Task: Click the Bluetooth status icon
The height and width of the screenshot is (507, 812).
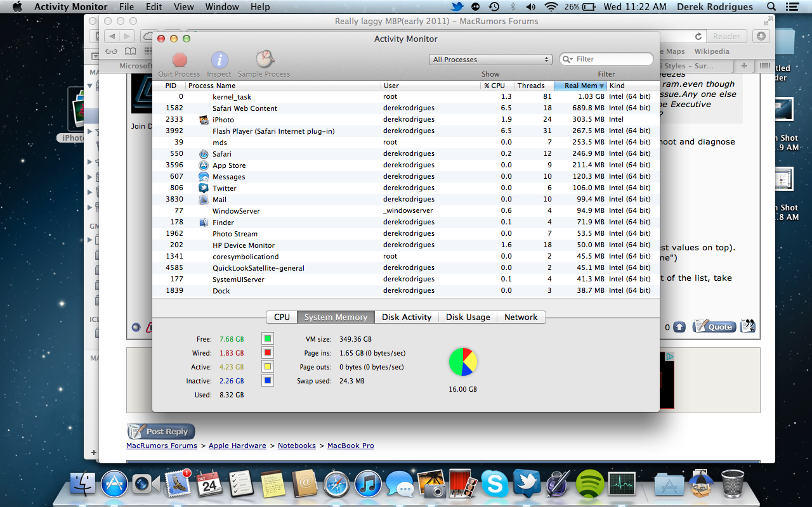Action: (513, 7)
